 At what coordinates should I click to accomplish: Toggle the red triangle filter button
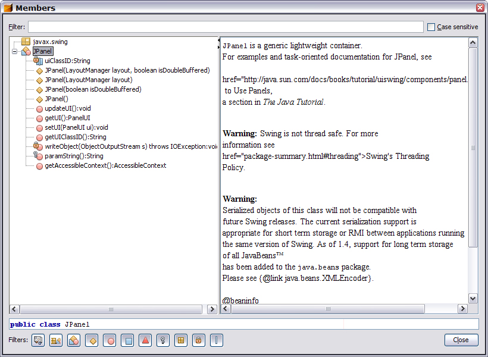[145, 340]
